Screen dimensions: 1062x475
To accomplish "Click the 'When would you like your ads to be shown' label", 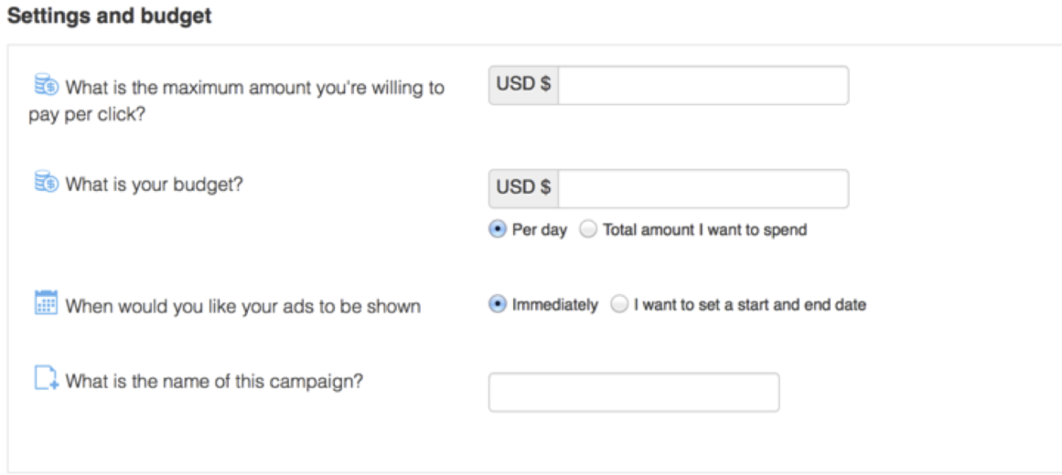I will tap(243, 307).
